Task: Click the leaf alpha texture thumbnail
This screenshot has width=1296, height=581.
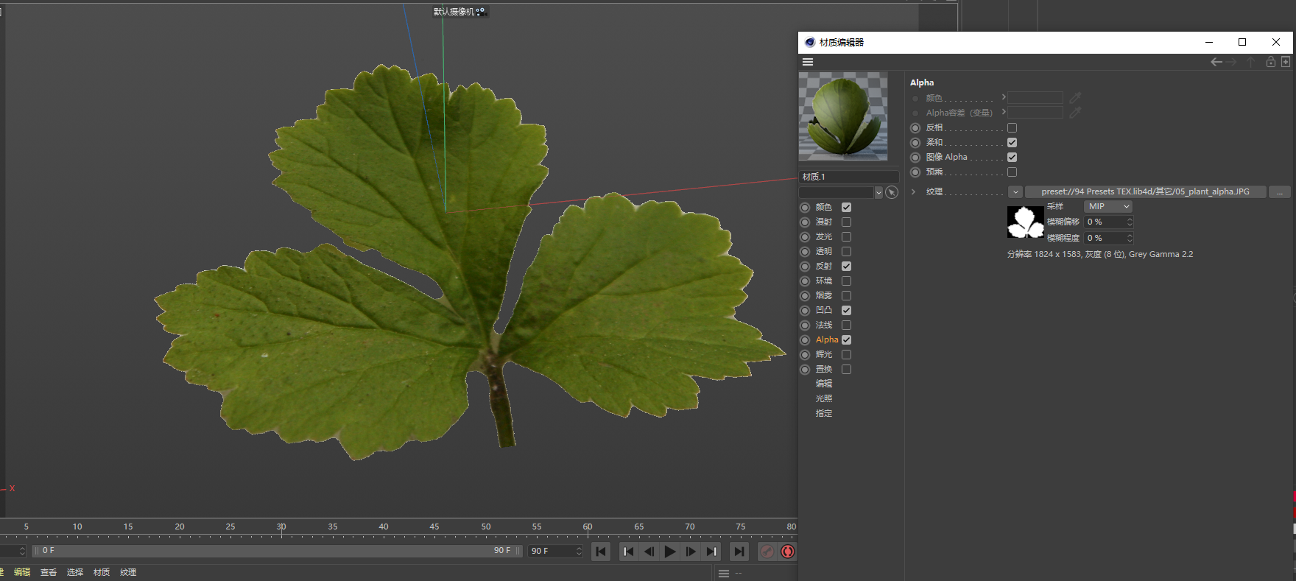Action: [1026, 222]
